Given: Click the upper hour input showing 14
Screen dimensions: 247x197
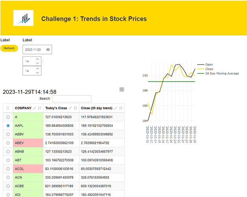Looking at the screenshot, I should click(32, 61).
